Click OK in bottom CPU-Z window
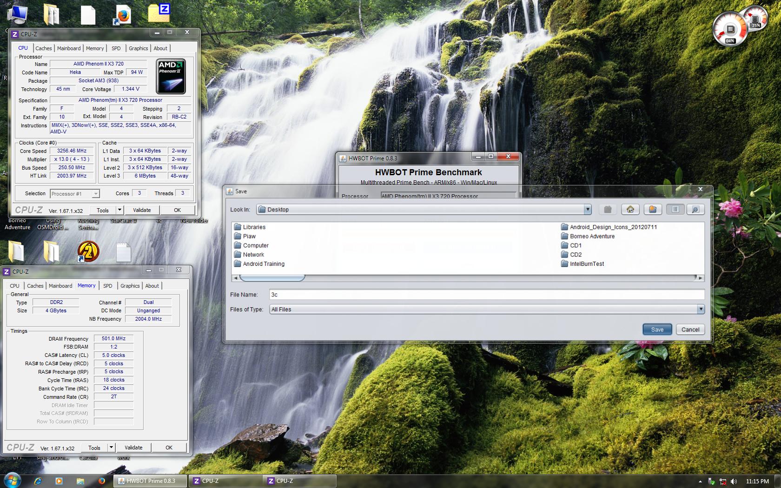This screenshot has width=781, height=488. 169,448
